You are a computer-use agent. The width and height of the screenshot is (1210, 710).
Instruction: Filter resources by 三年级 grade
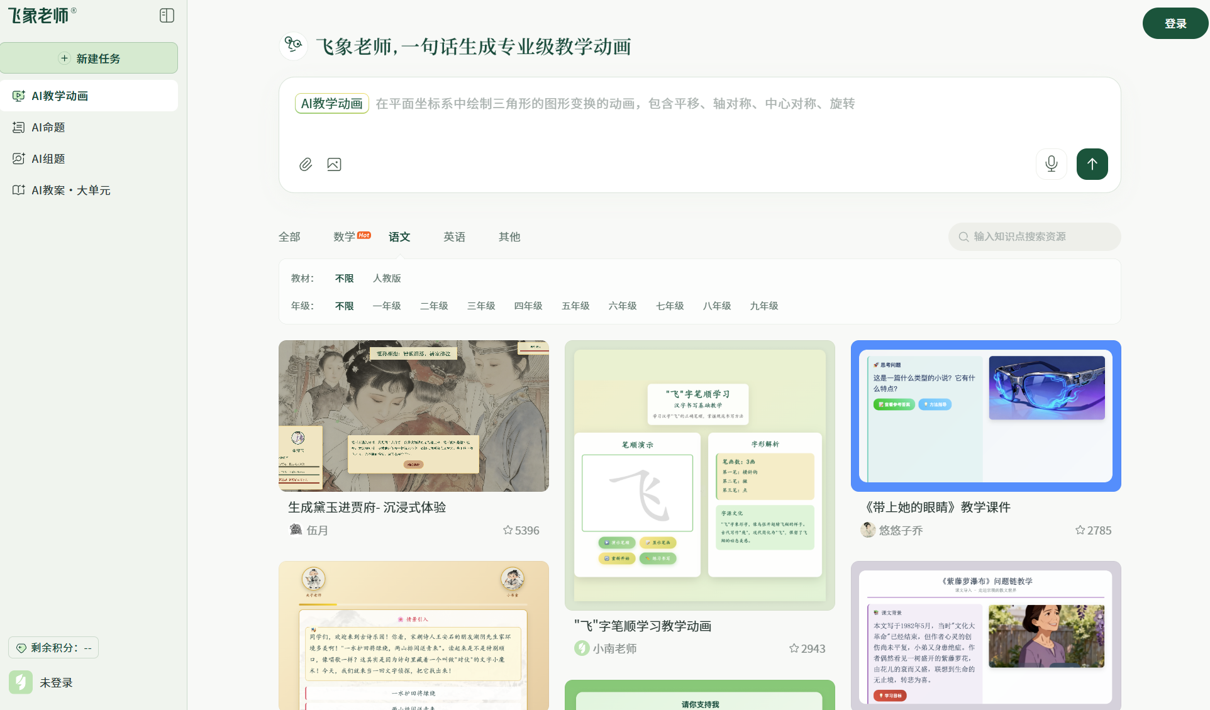click(x=480, y=306)
